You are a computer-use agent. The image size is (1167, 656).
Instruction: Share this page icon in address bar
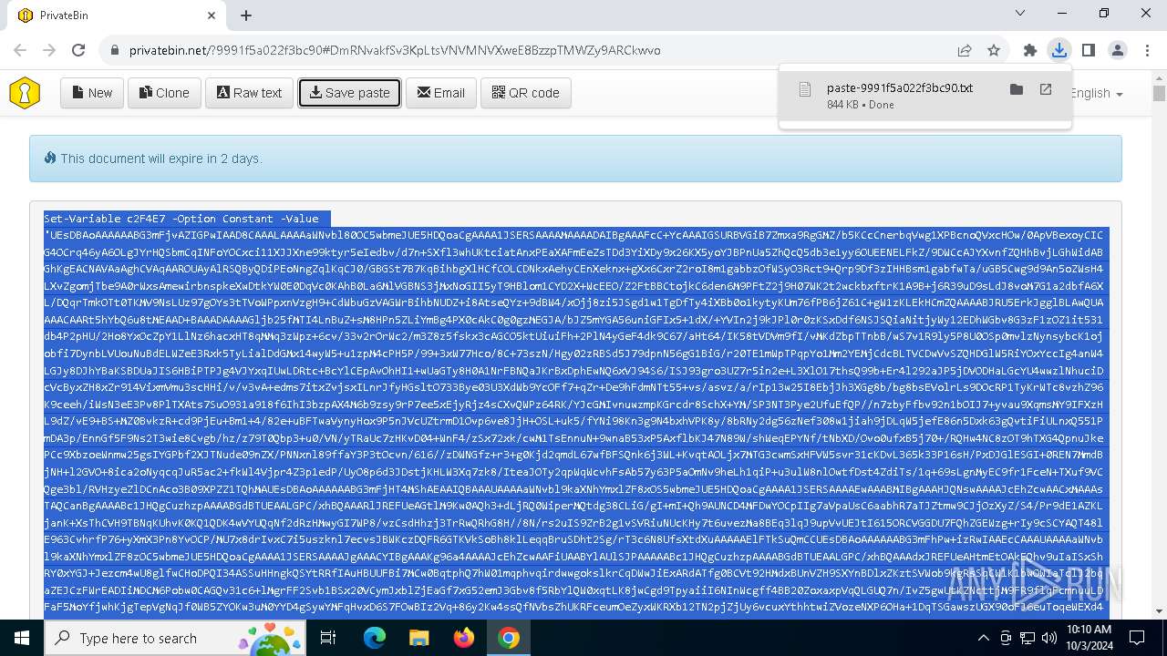coord(965,51)
